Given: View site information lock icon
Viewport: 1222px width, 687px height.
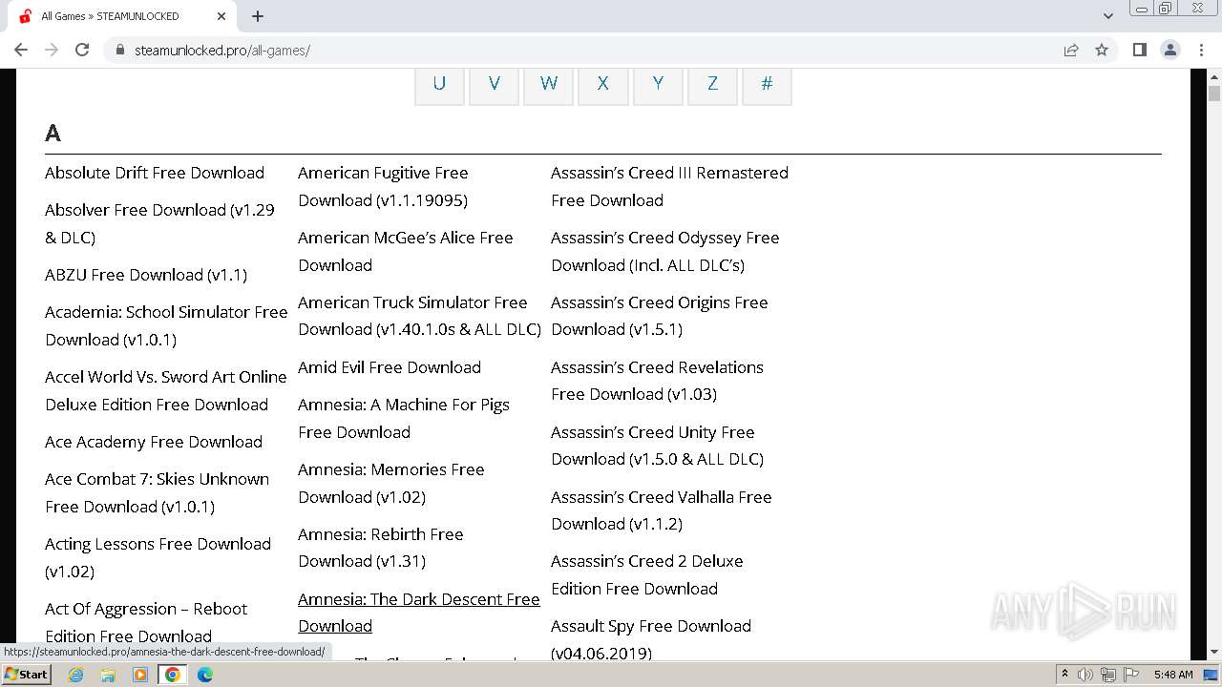Looking at the screenshot, I should [120, 50].
